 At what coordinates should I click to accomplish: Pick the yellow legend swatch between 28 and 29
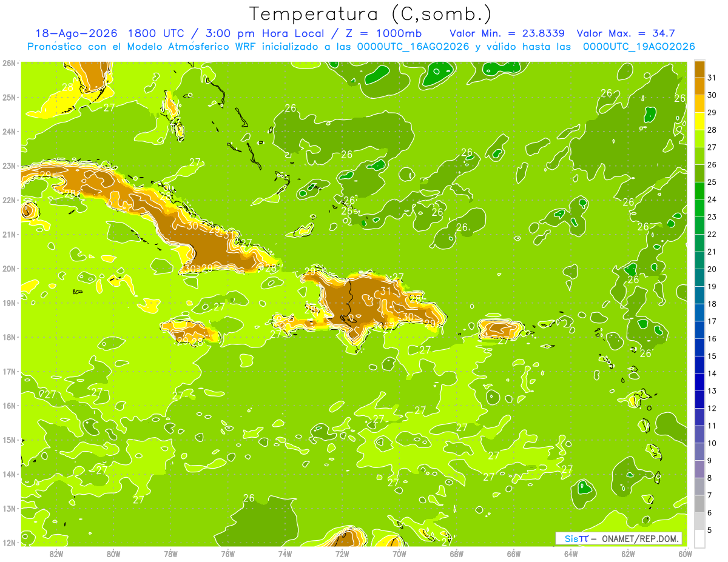tap(699, 121)
